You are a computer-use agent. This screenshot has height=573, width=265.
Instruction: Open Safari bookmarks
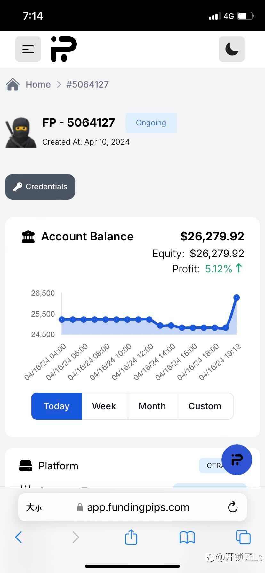pyautogui.click(x=187, y=537)
